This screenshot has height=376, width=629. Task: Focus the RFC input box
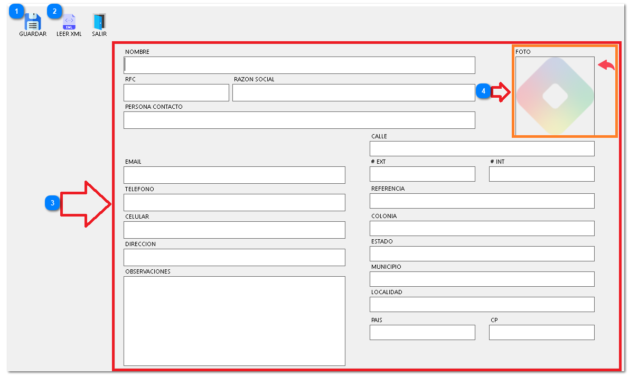coord(176,92)
